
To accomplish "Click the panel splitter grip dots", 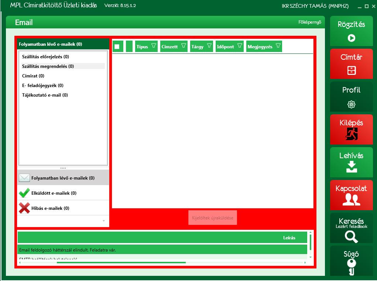I will tap(63, 168).
